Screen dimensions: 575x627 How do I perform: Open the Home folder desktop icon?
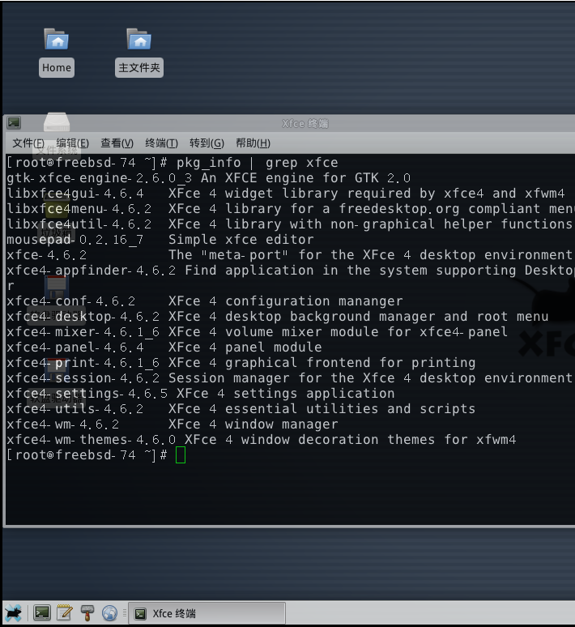click(56, 39)
